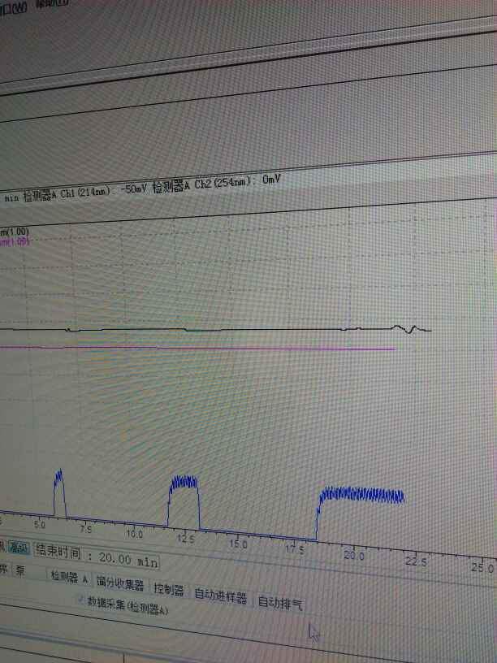Toggle the 数据采集(检测器A) checkbox

[x=81, y=599]
